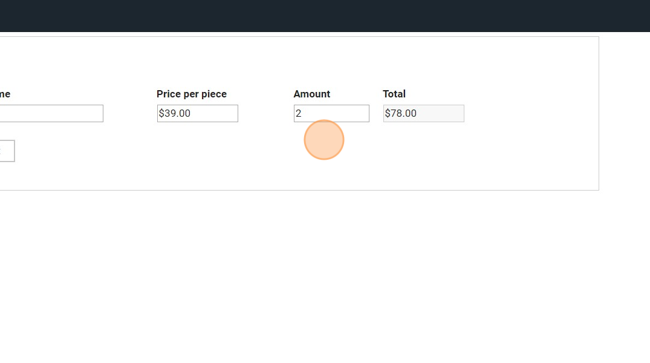650x363 pixels.
Task: Click the 'Price per piece' label
Action: tap(191, 94)
